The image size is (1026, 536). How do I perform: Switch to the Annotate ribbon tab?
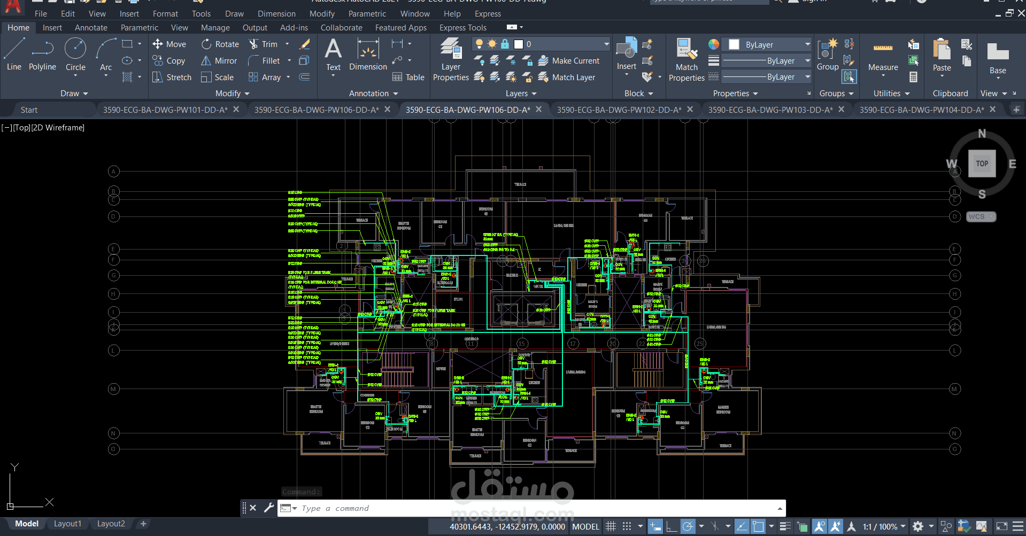coord(91,28)
